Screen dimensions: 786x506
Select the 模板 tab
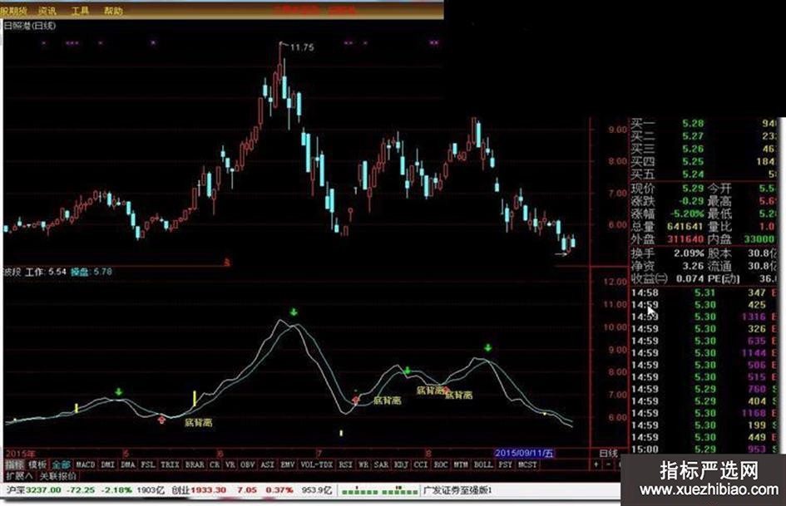tap(37, 465)
